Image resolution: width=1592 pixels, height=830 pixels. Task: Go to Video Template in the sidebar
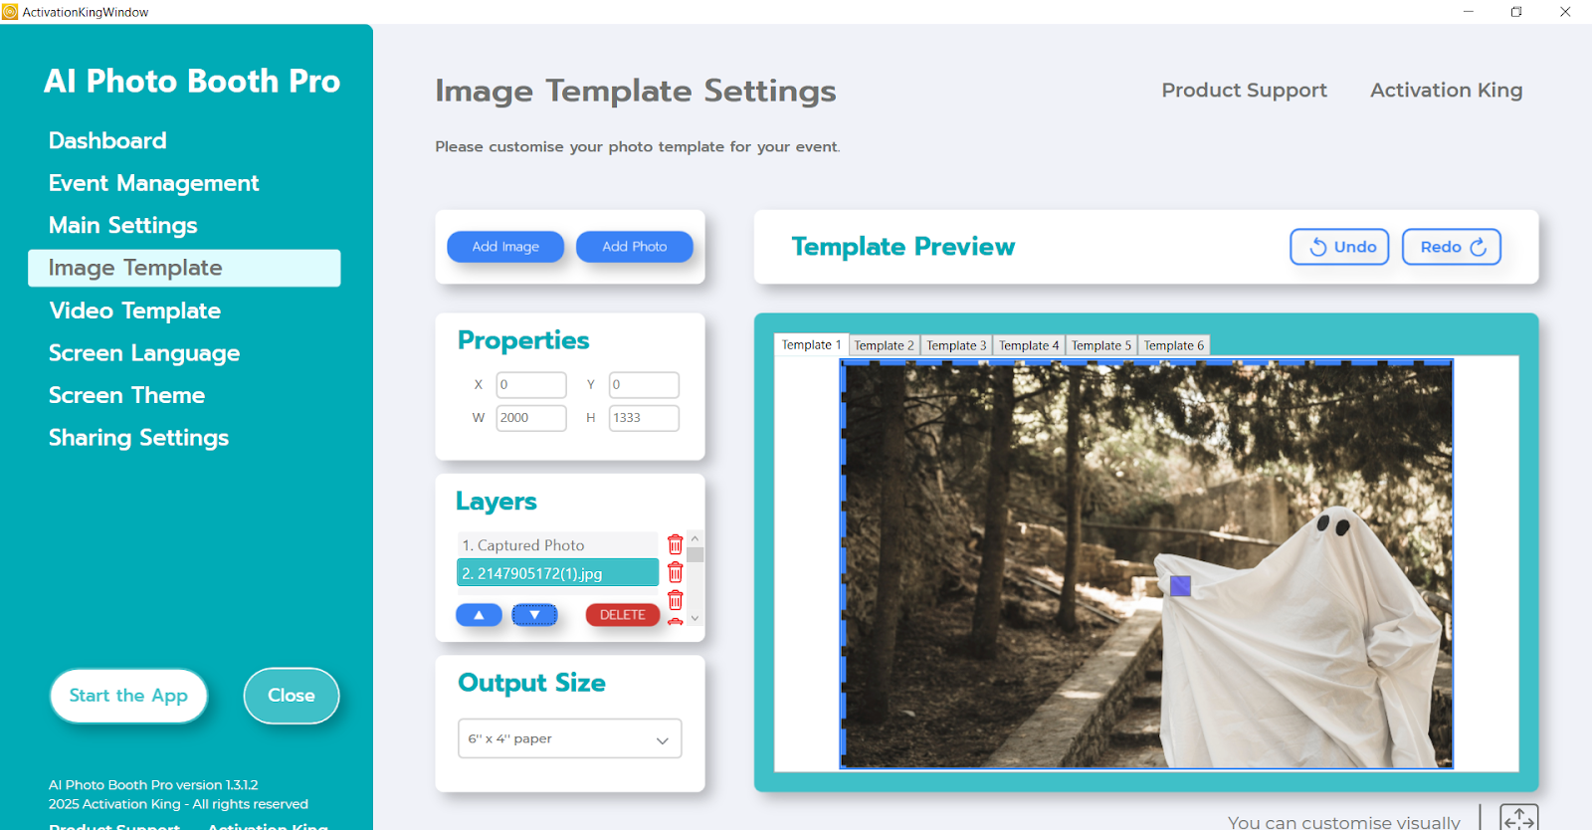[x=135, y=311]
